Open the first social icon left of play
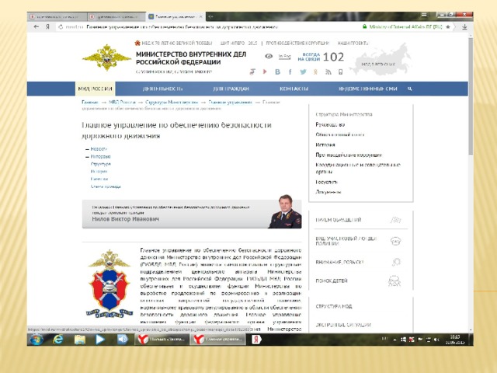Screen dimensions: 497x373 [252, 71]
